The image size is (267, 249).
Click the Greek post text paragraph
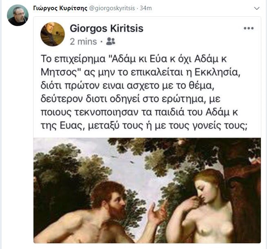pos(144,92)
